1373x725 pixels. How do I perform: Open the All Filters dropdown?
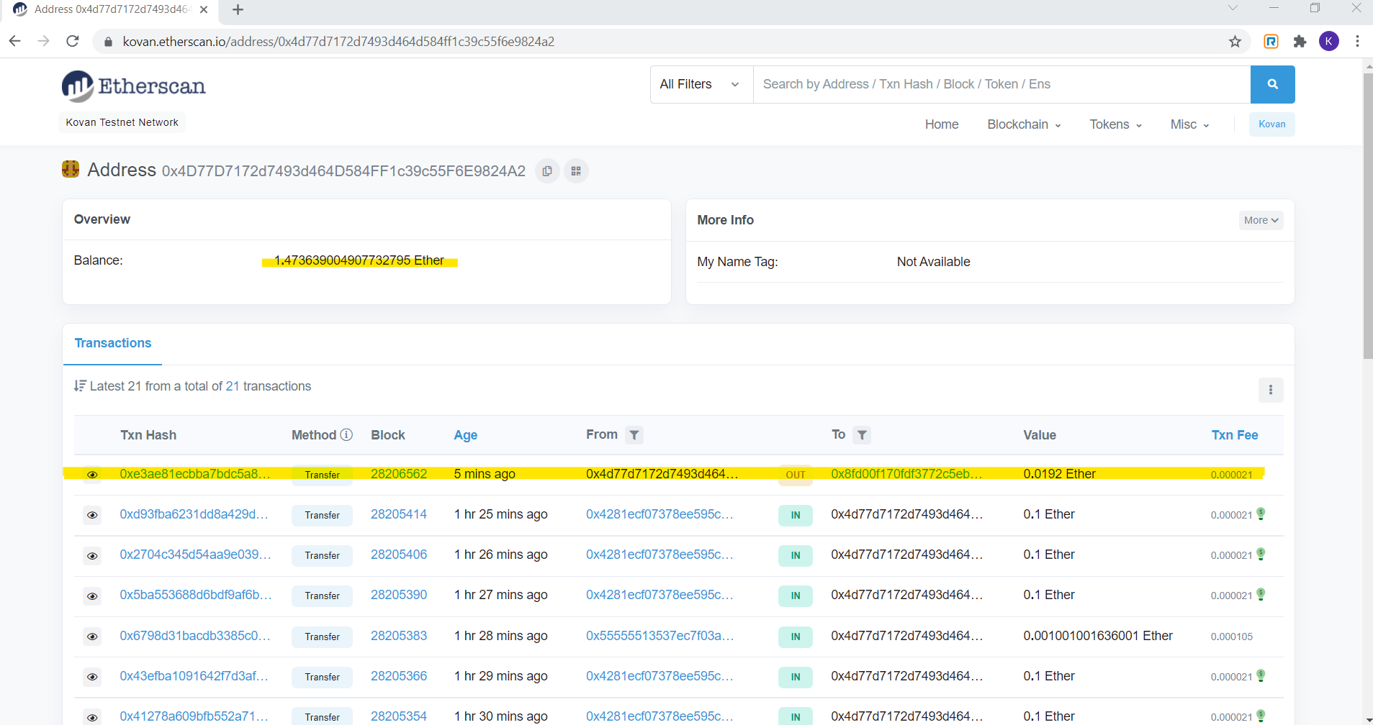(x=701, y=84)
